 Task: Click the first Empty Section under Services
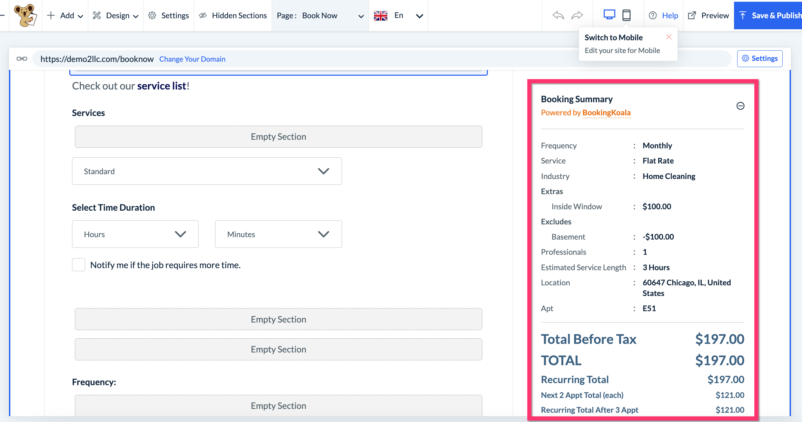(278, 137)
